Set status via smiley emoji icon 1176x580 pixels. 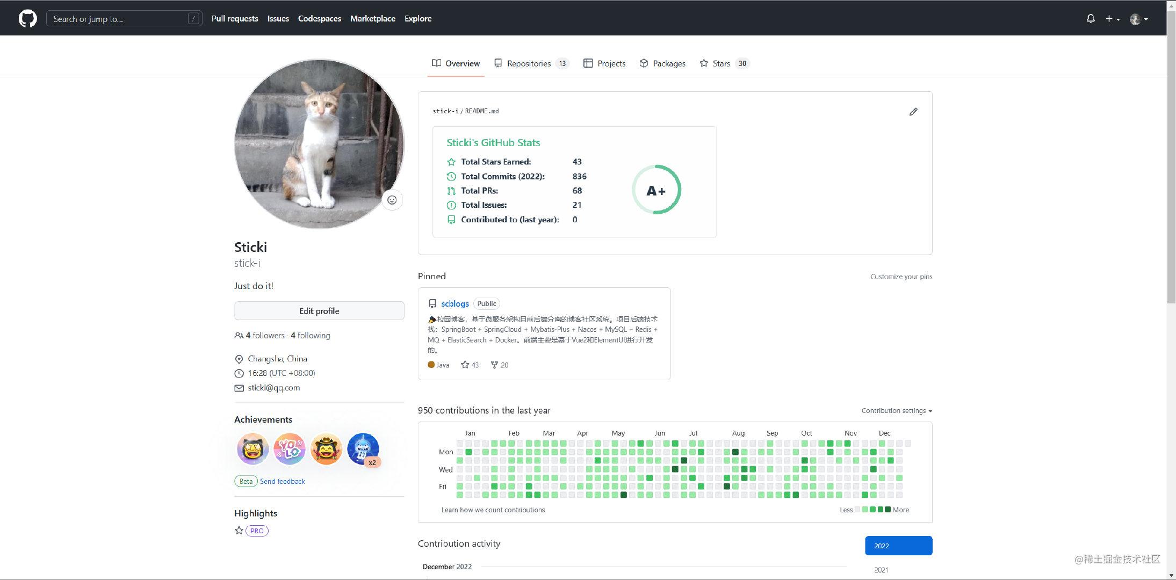point(392,200)
